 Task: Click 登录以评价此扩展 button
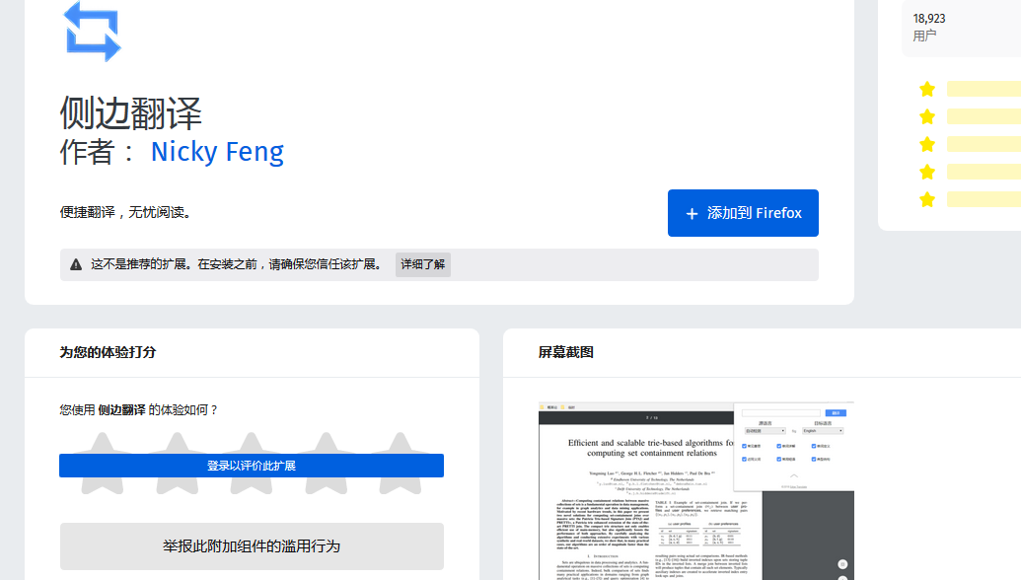252,466
